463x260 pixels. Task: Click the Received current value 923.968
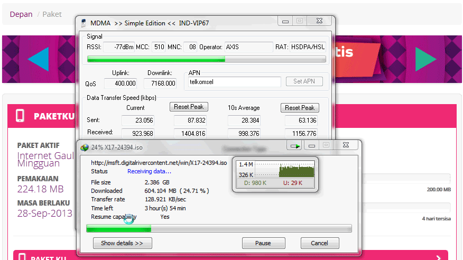(137, 133)
